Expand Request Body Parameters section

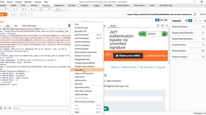point(188,39)
